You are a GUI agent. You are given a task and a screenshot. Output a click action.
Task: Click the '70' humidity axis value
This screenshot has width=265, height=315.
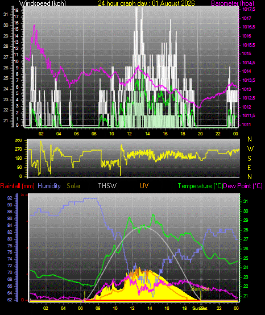click(x=10, y=272)
